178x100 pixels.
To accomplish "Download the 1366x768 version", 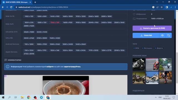I will (146, 35).
